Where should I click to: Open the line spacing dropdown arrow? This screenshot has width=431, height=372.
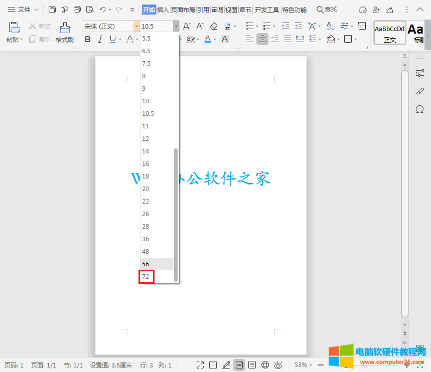[320, 39]
